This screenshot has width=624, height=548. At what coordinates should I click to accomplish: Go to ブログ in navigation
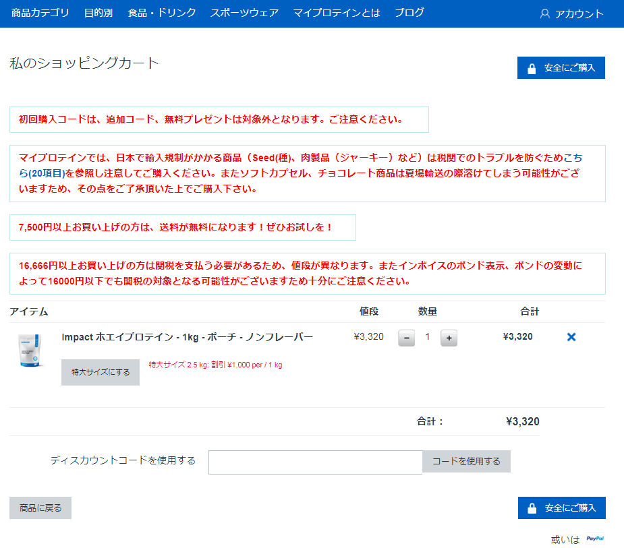(409, 13)
